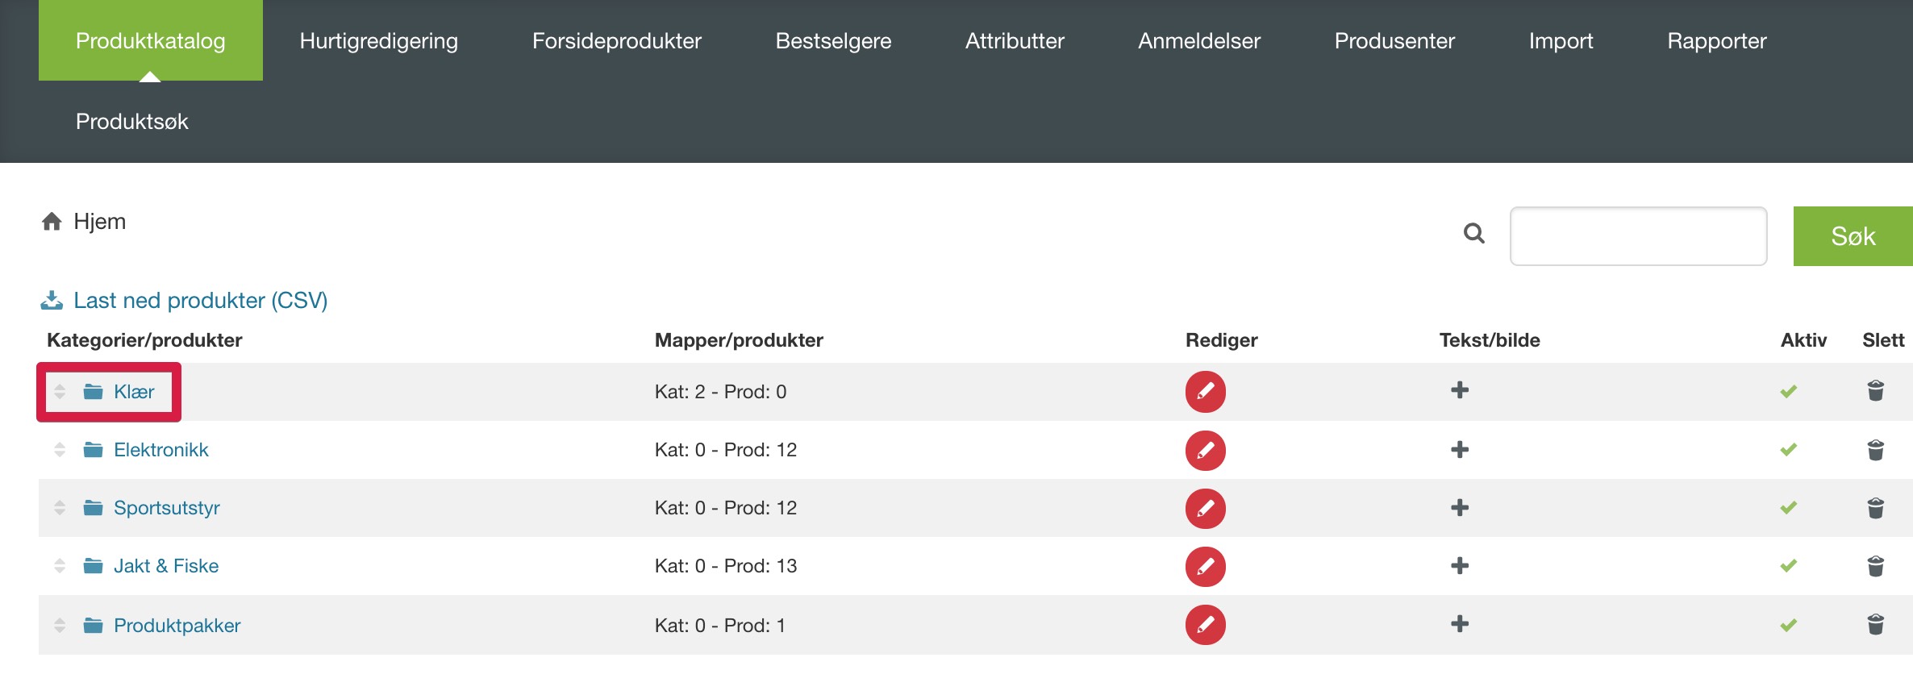Click the trash icon for Elektronikk
This screenshot has width=1913, height=695.
click(x=1875, y=450)
